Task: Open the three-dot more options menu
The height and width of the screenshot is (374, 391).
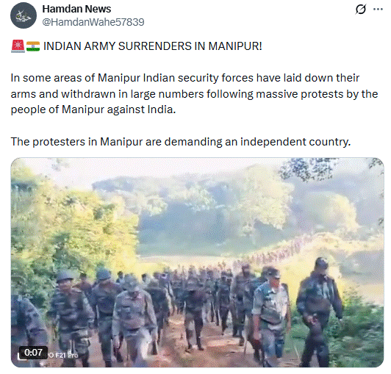Action: tap(378, 10)
